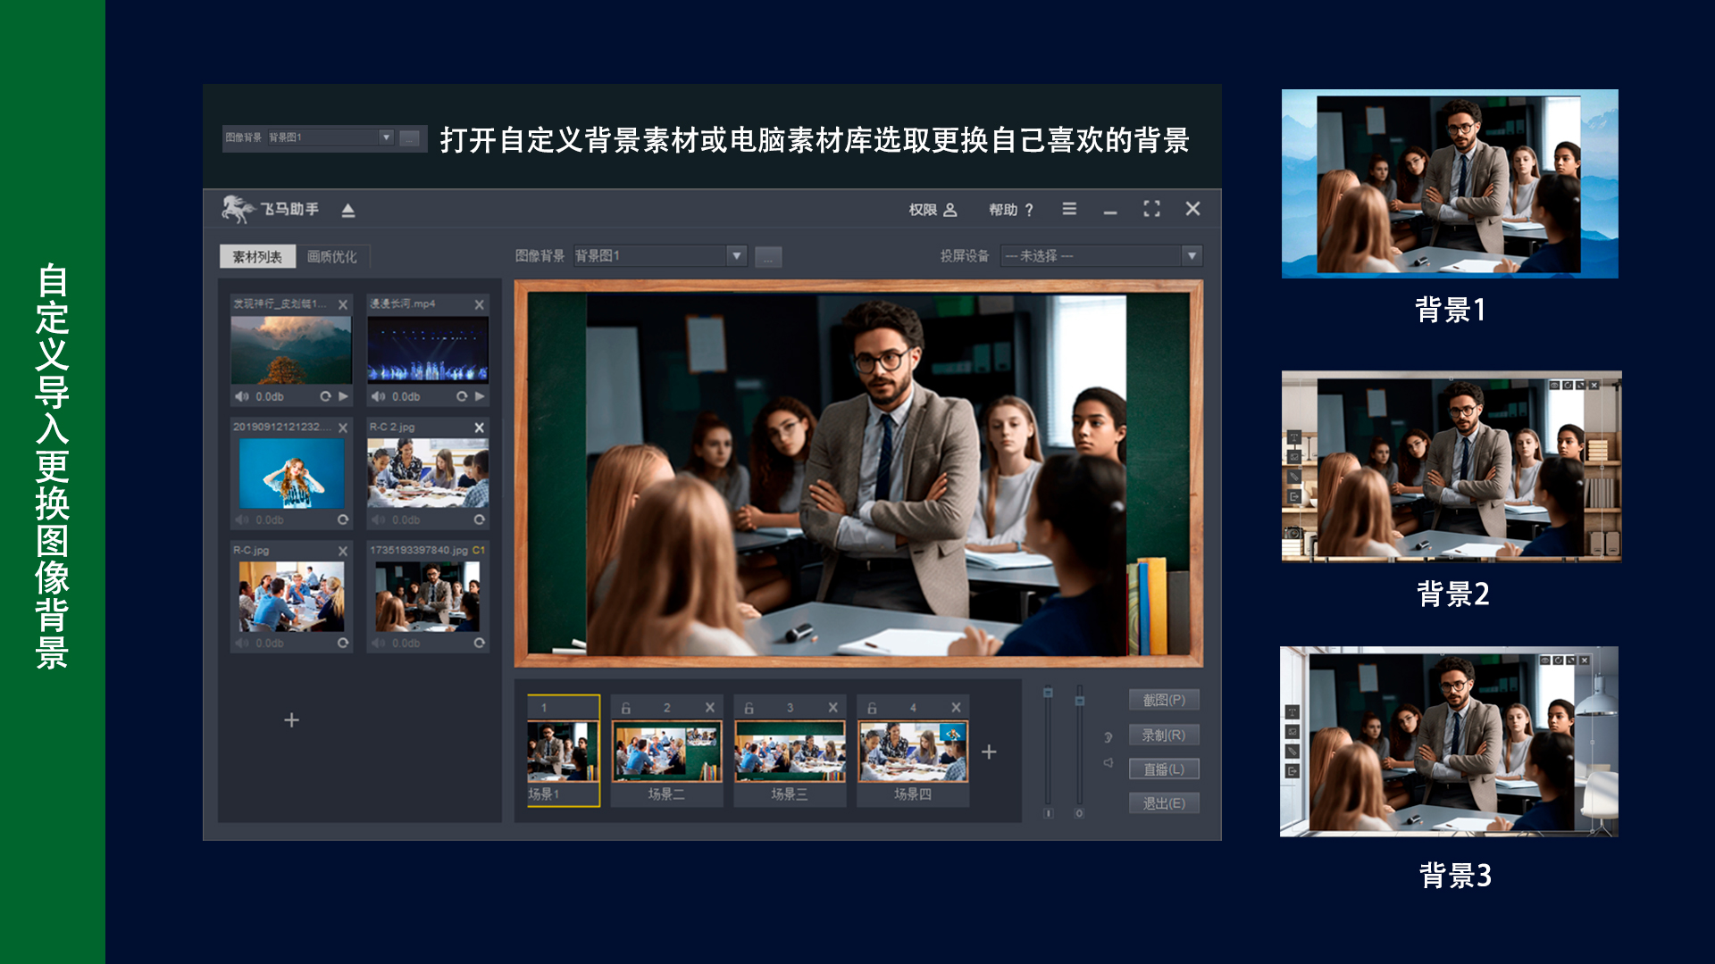Expand the 图像背景 背景图1 dropdown
The width and height of the screenshot is (1715, 964).
coord(736,256)
